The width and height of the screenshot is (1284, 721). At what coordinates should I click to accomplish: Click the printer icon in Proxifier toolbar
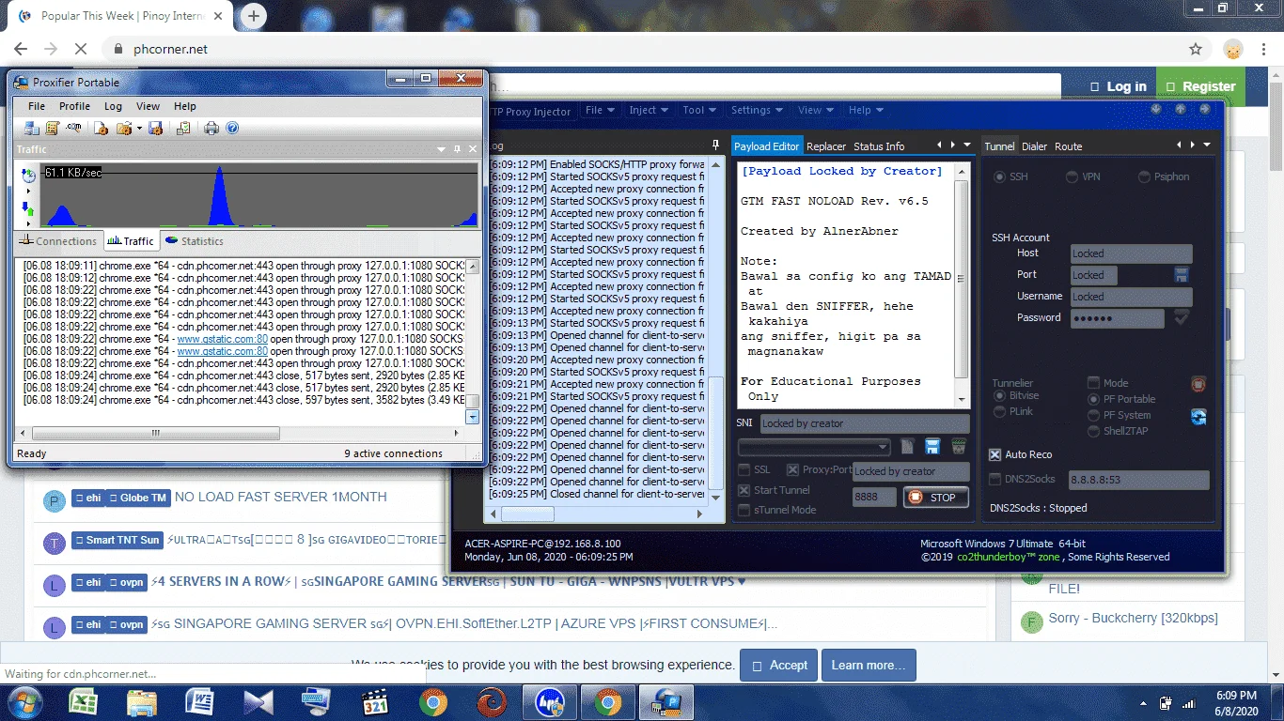(211, 128)
